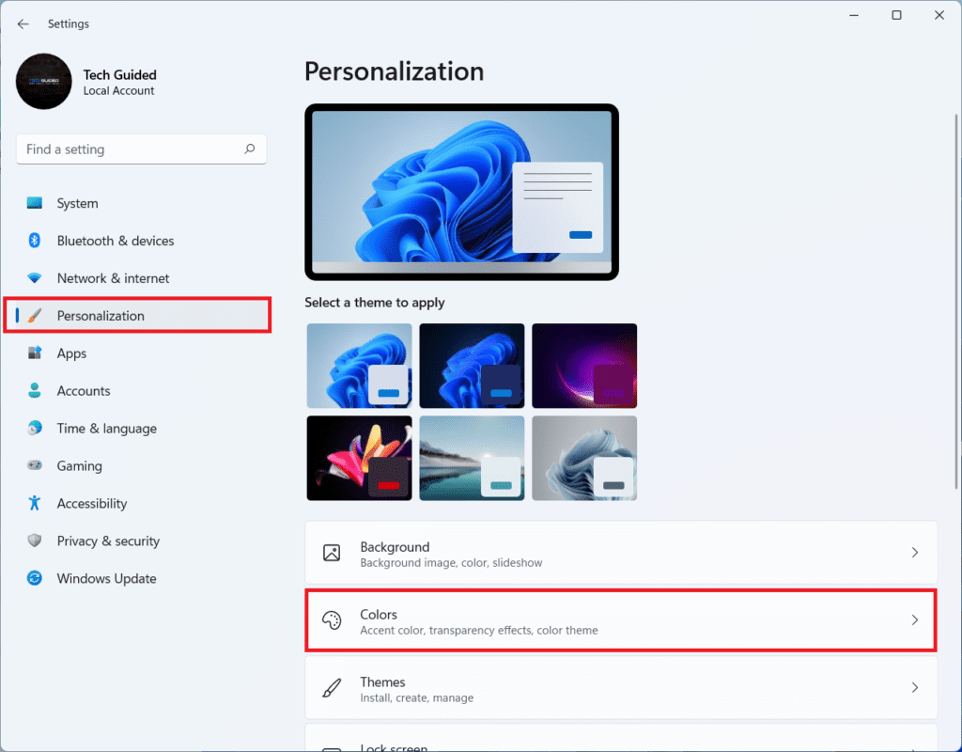Click the Tech Guided account avatar
Viewport: 962px width, 752px height.
[43, 82]
